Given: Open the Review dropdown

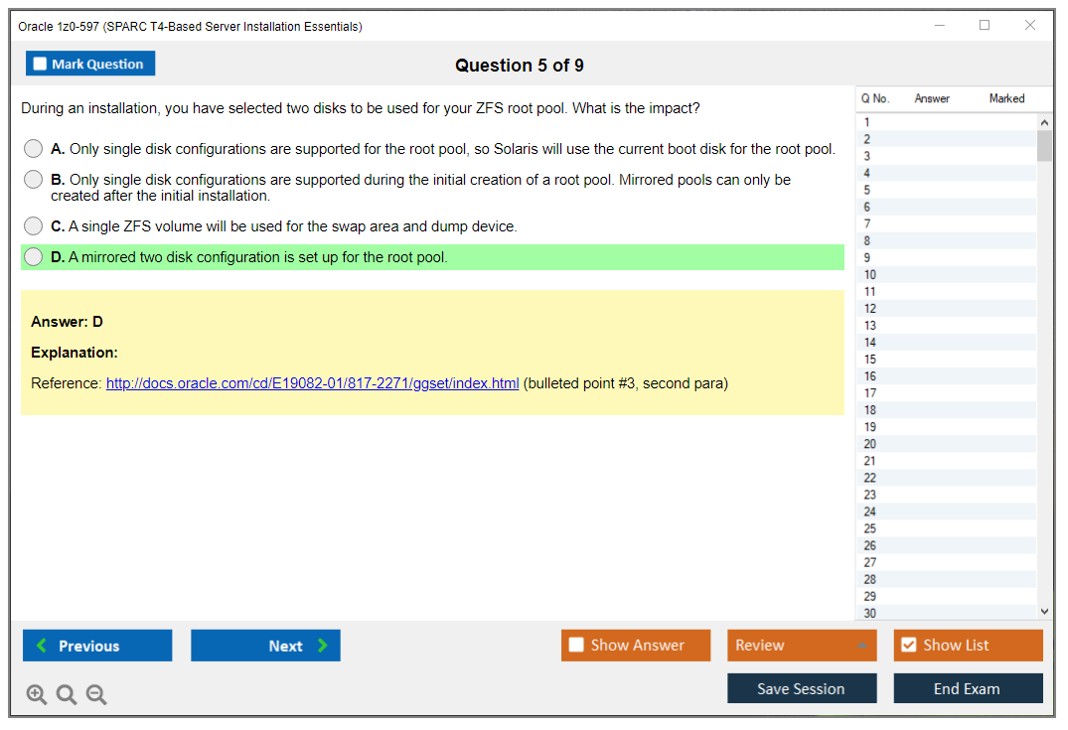Looking at the screenshot, I should [x=801, y=645].
